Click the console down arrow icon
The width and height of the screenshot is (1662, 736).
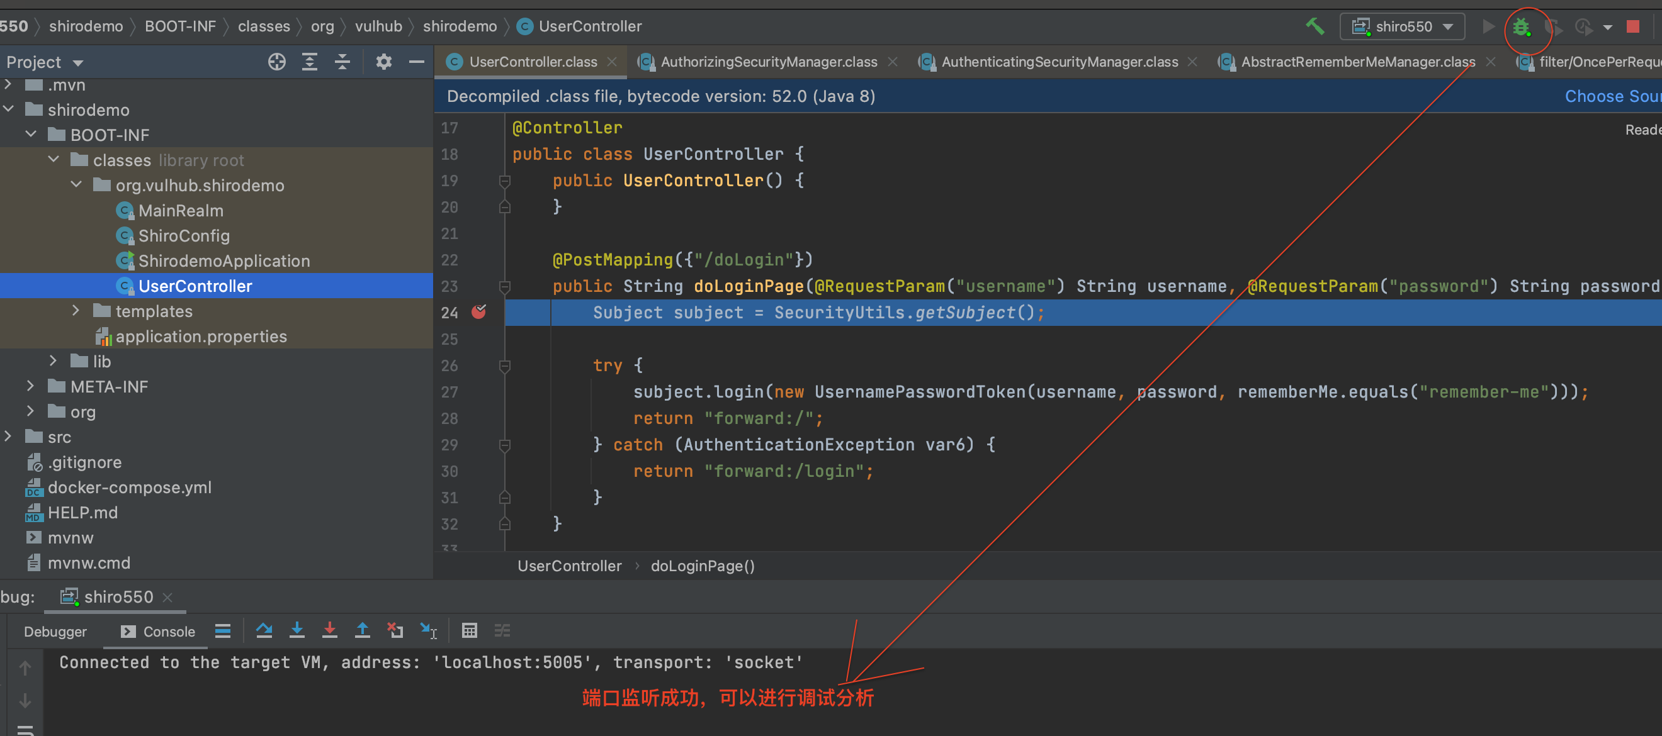click(25, 701)
